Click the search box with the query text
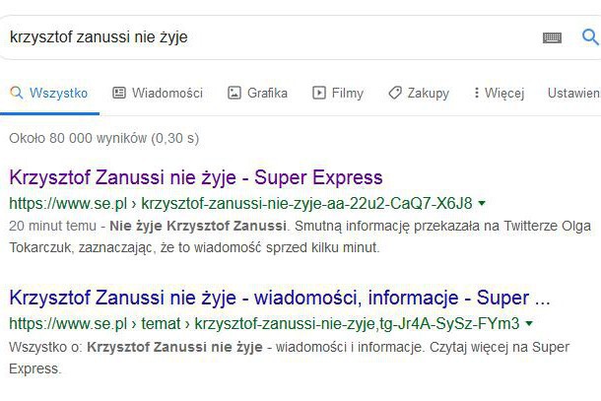This screenshot has width=601, height=401. click(x=266, y=37)
